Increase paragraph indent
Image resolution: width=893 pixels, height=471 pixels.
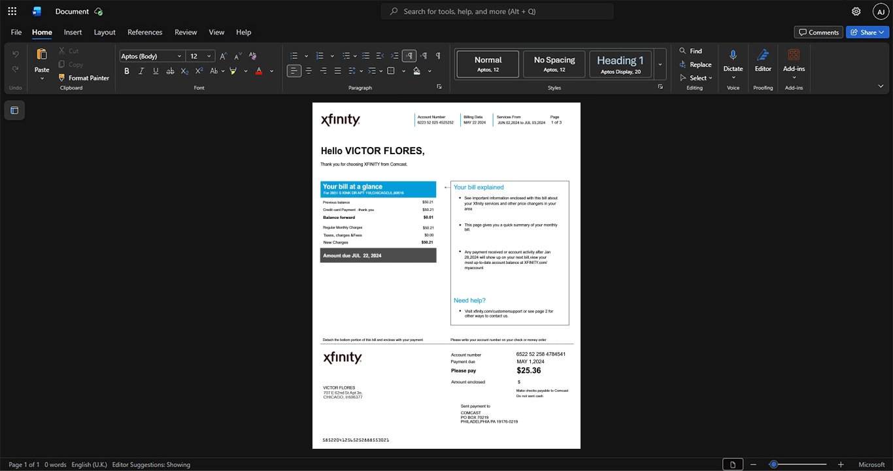coord(395,56)
